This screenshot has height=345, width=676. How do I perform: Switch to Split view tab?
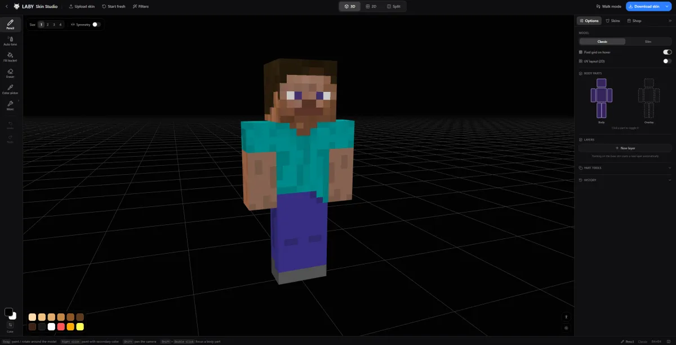click(394, 6)
